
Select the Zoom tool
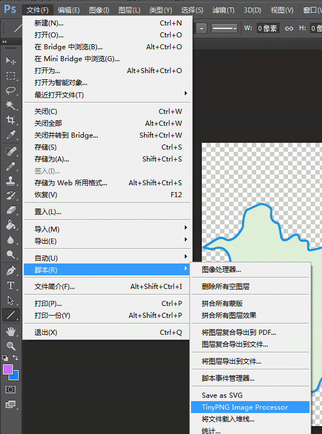click(x=11, y=346)
